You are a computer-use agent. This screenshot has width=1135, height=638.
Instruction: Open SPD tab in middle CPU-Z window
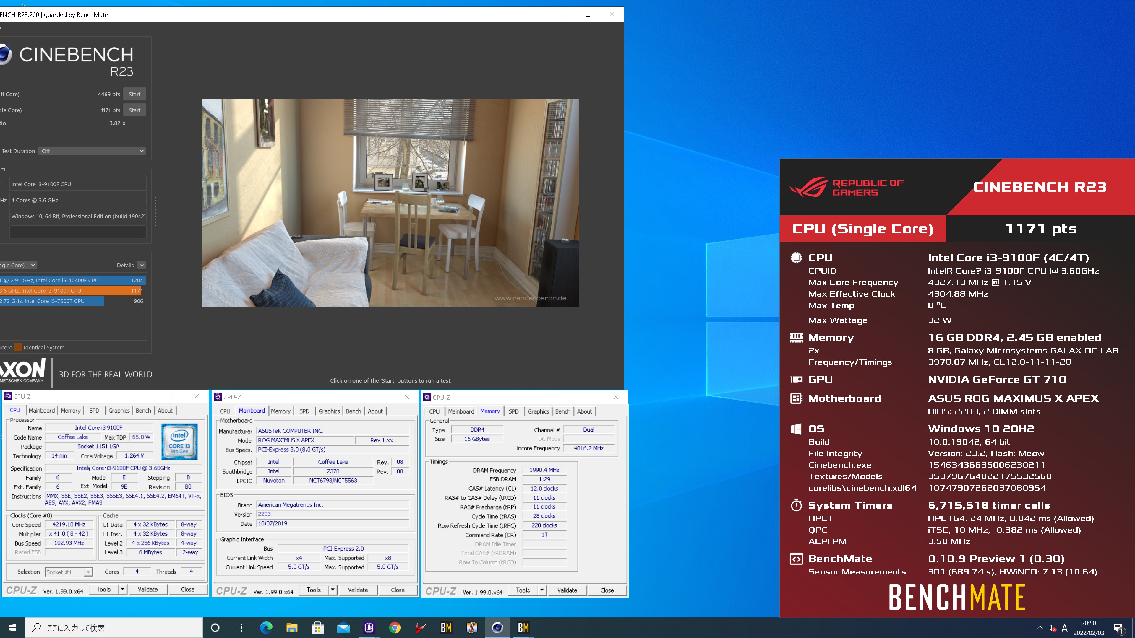tap(304, 411)
